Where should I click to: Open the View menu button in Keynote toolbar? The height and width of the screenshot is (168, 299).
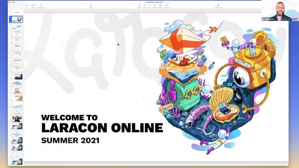point(27,6)
